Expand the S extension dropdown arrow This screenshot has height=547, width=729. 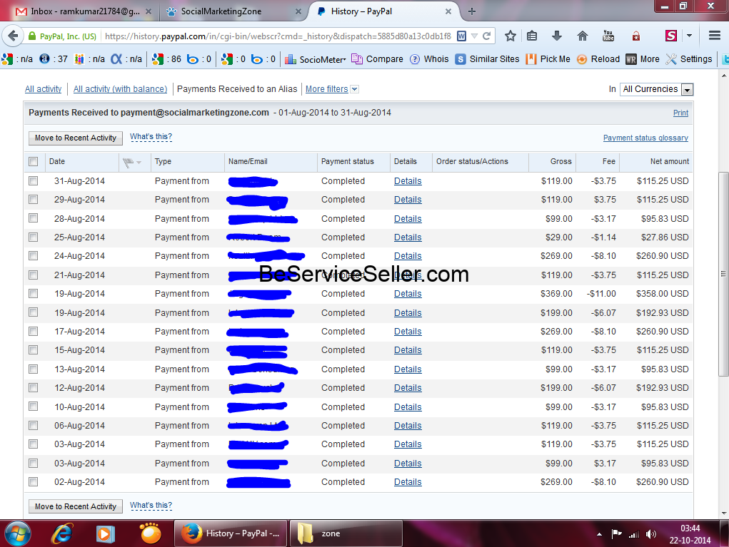point(690,36)
